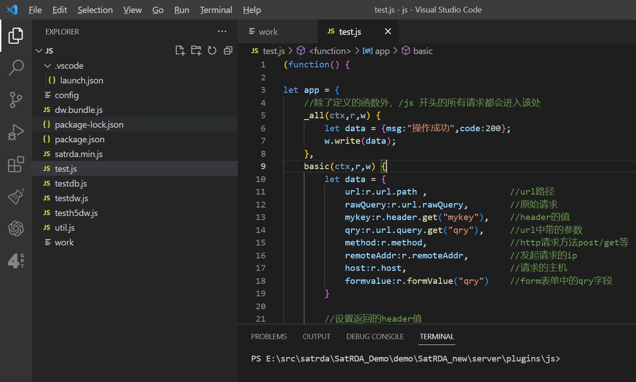Open the ChatGPT sidebar icon
Viewport: 636px width, 382px height.
click(16, 228)
